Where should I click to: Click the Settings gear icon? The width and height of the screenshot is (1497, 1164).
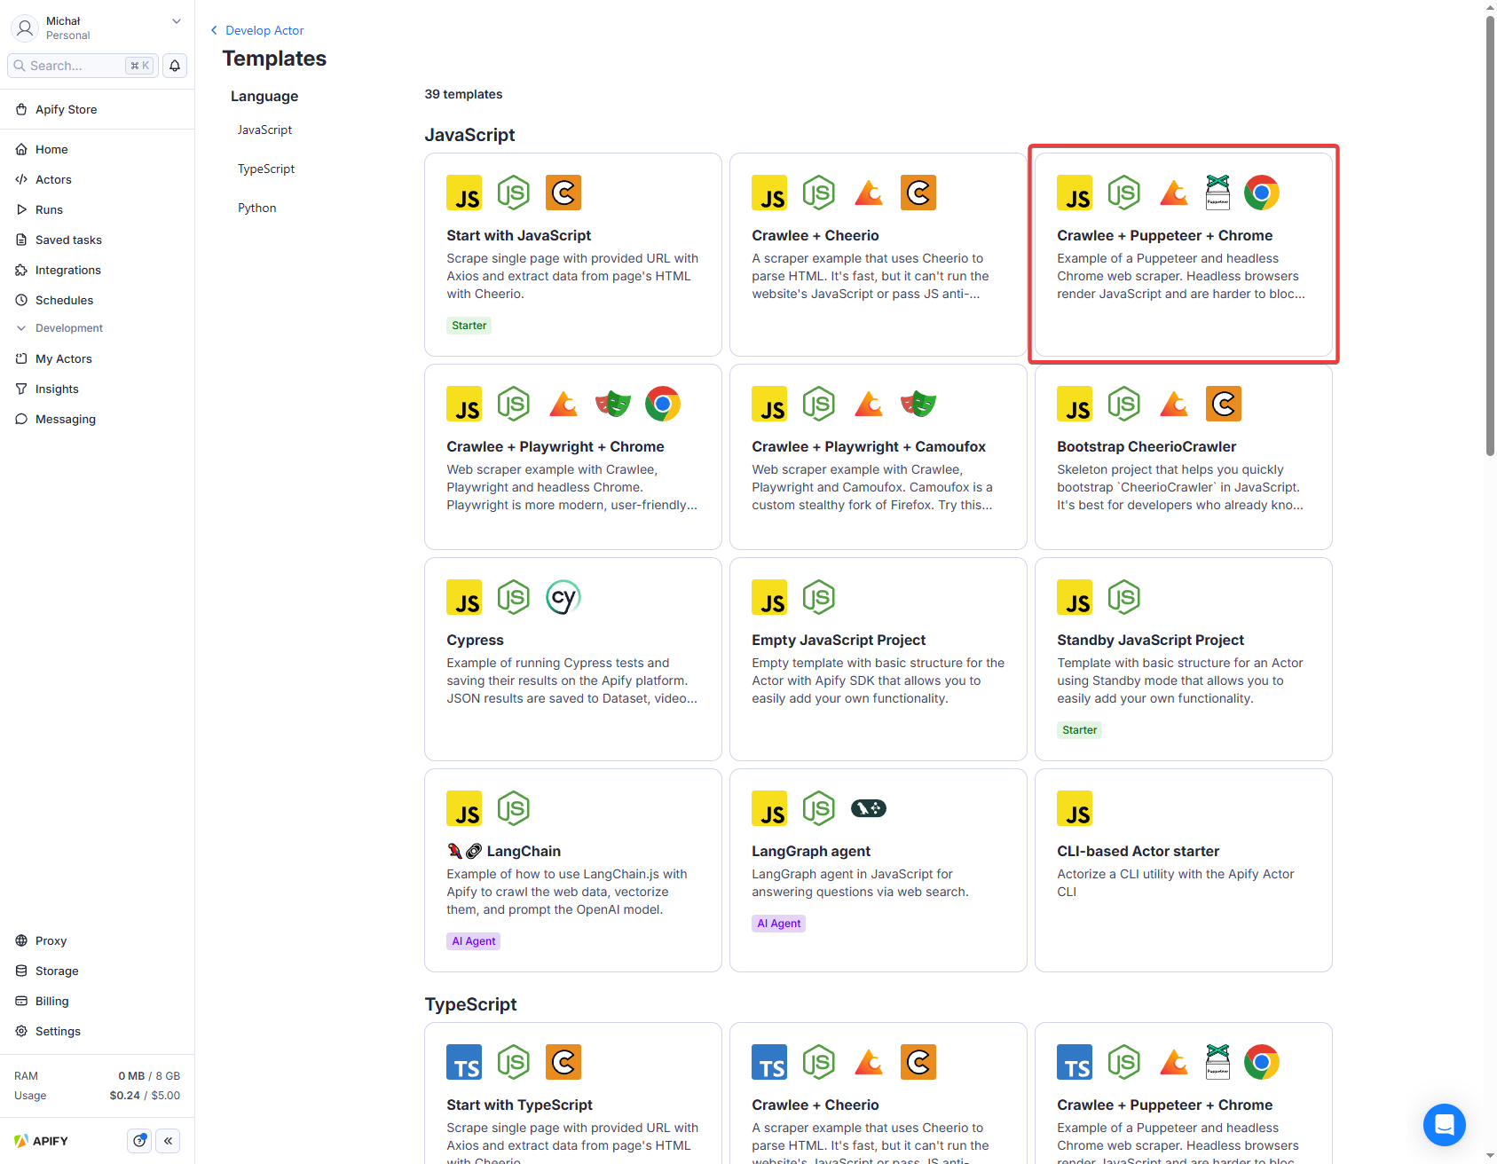[21, 1031]
